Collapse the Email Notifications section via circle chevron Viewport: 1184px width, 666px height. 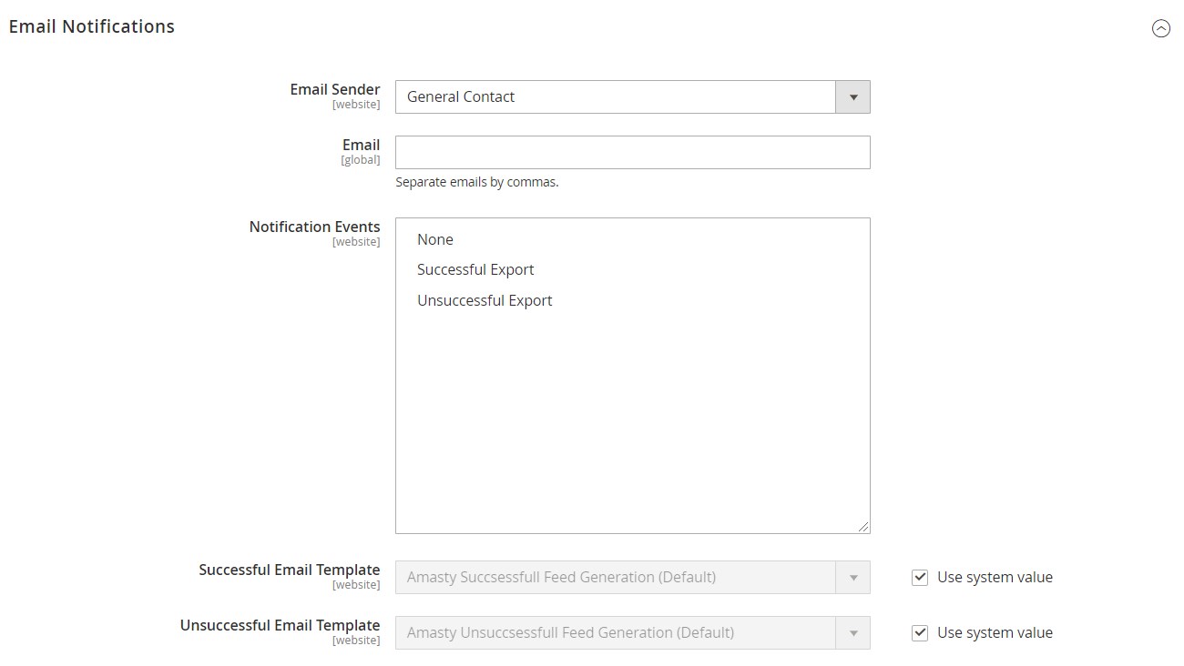click(x=1160, y=28)
